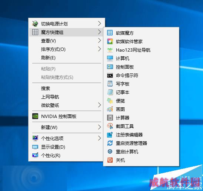This screenshot has height=191, width=203.
Task: Open 记事本 from the submenu
Action: (x=141, y=92)
